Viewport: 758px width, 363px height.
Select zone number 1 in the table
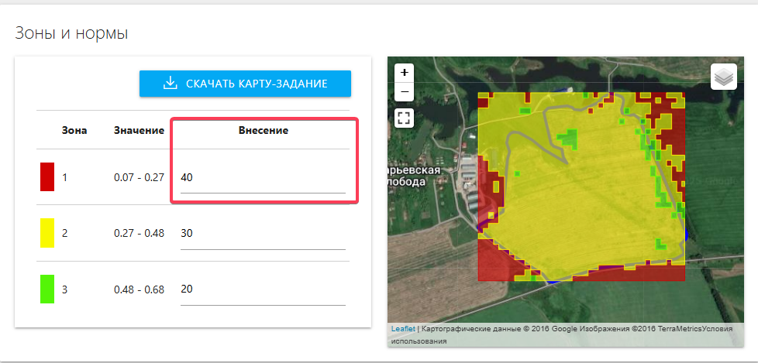point(65,177)
